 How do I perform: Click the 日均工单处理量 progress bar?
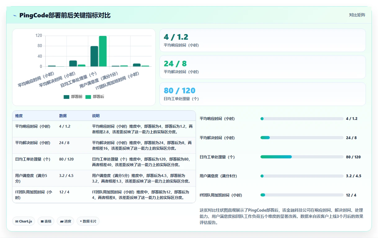pos(302,157)
